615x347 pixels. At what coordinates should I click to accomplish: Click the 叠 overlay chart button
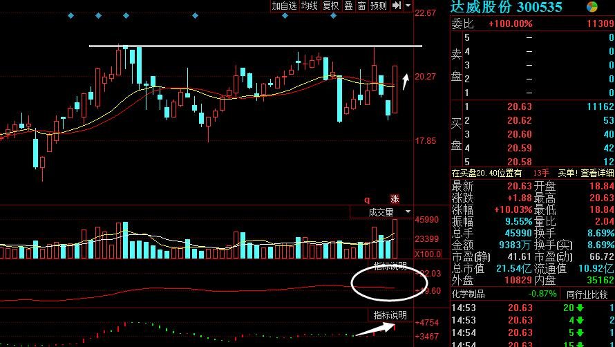click(349, 6)
